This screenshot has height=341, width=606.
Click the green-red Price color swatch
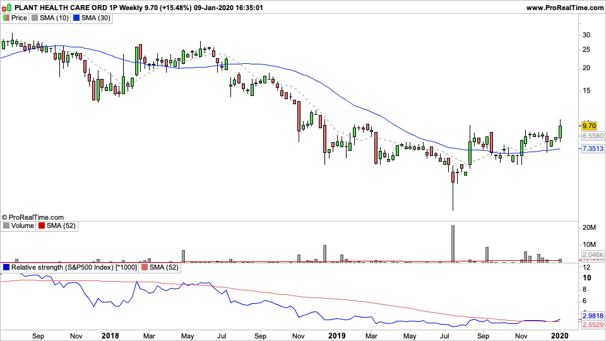tap(6, 18)
